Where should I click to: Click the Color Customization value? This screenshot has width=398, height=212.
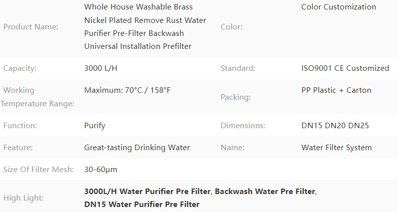(339, 7)
